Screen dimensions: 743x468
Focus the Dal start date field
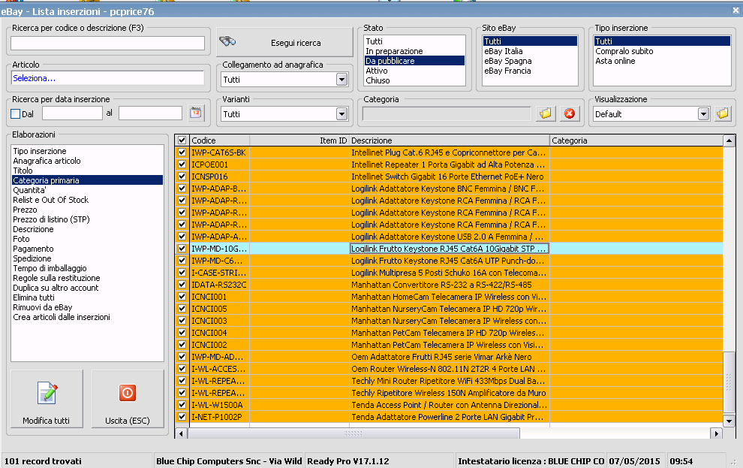[72, 113]
